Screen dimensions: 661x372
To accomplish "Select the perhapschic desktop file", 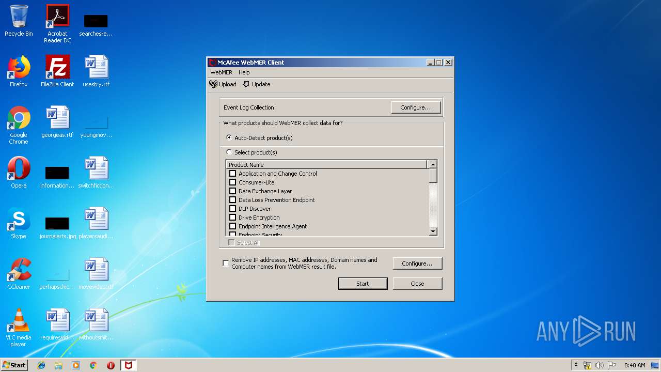I will pyautogui.click(x=57, y=279).
